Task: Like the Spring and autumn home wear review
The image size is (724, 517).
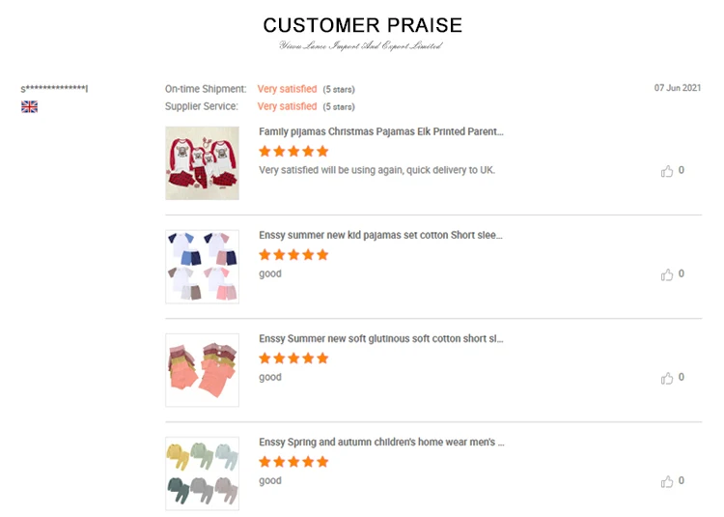Action: 667,481
